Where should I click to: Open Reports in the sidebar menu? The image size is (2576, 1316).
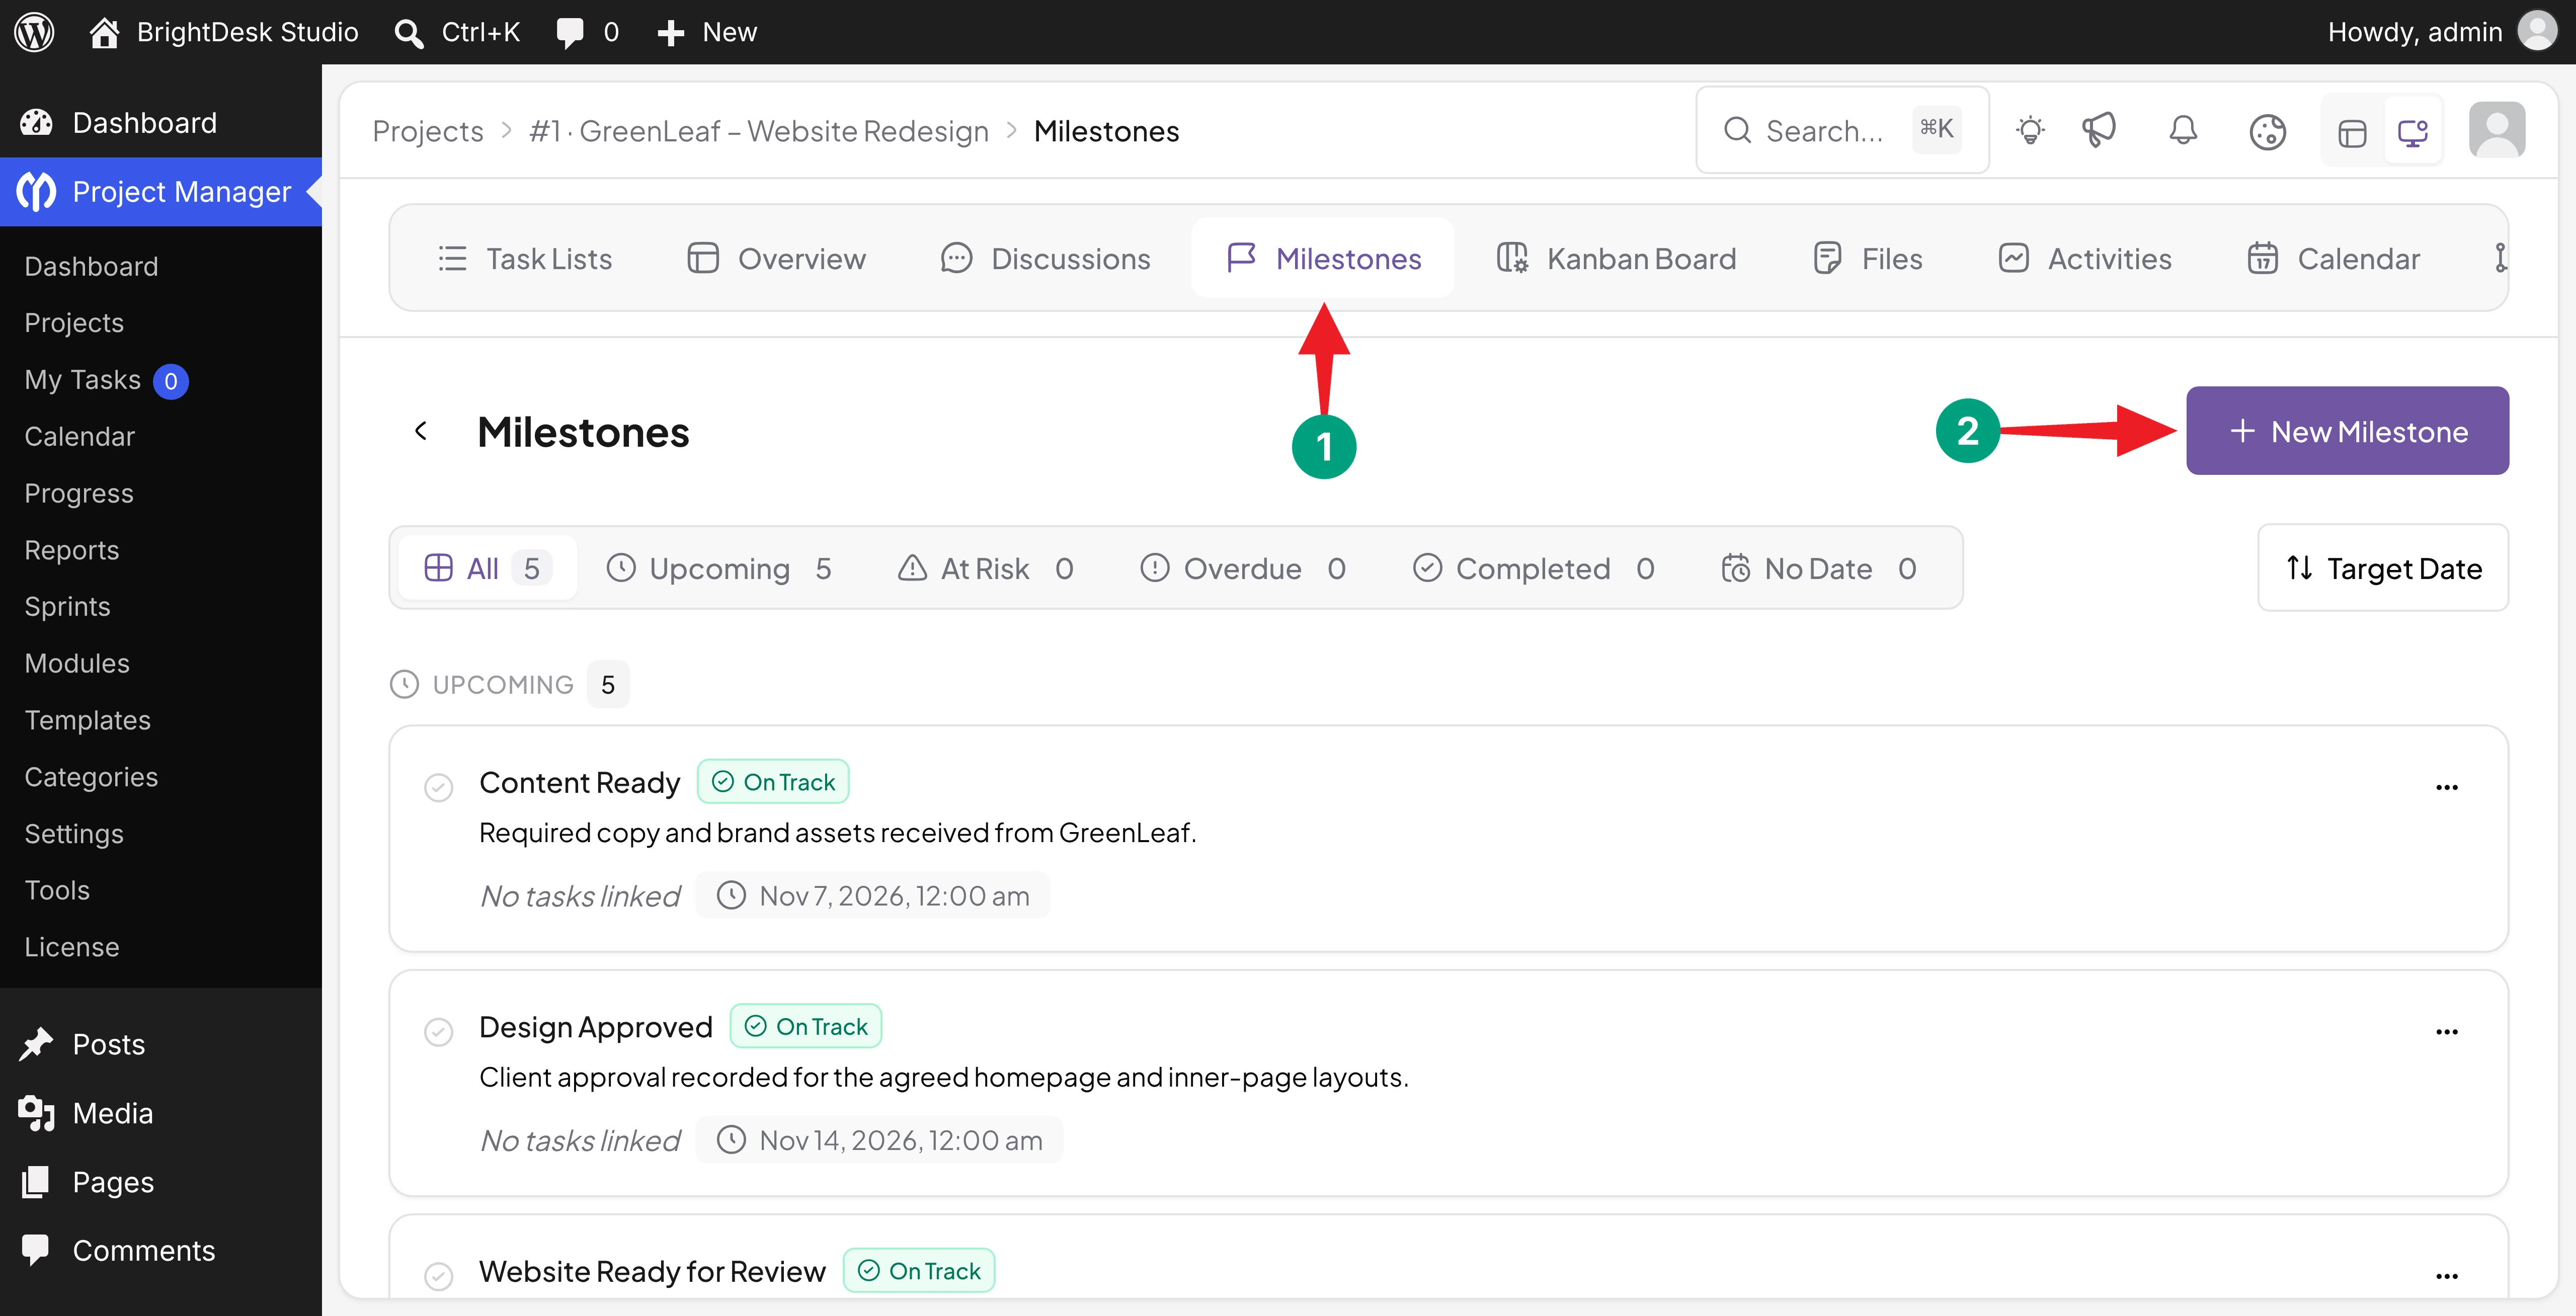[x=71, y=550]
